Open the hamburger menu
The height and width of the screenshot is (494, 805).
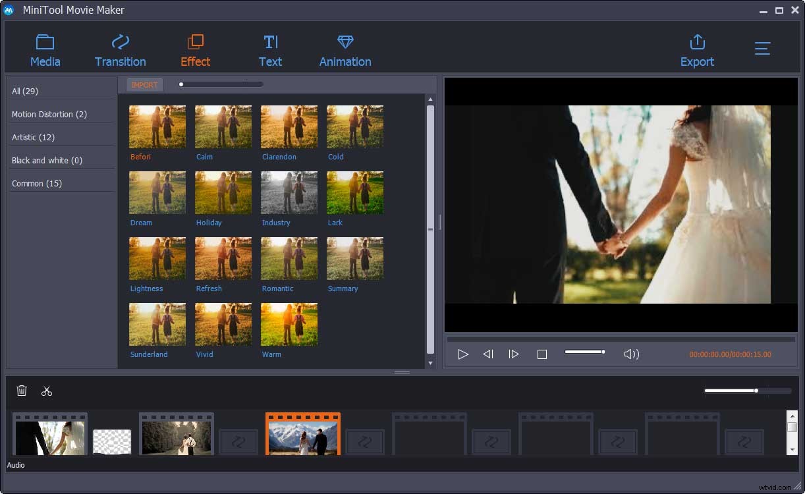[762, 48]
